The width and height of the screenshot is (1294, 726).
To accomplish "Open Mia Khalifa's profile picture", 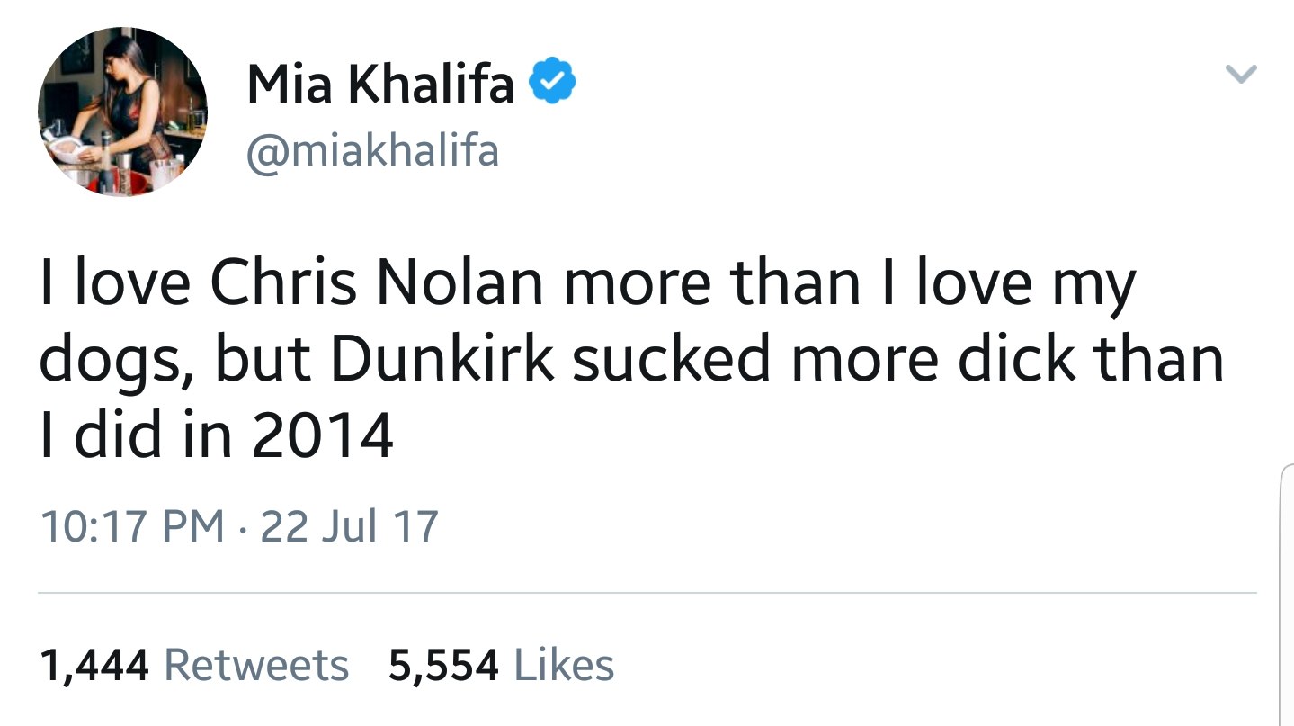I will [122, 112].
